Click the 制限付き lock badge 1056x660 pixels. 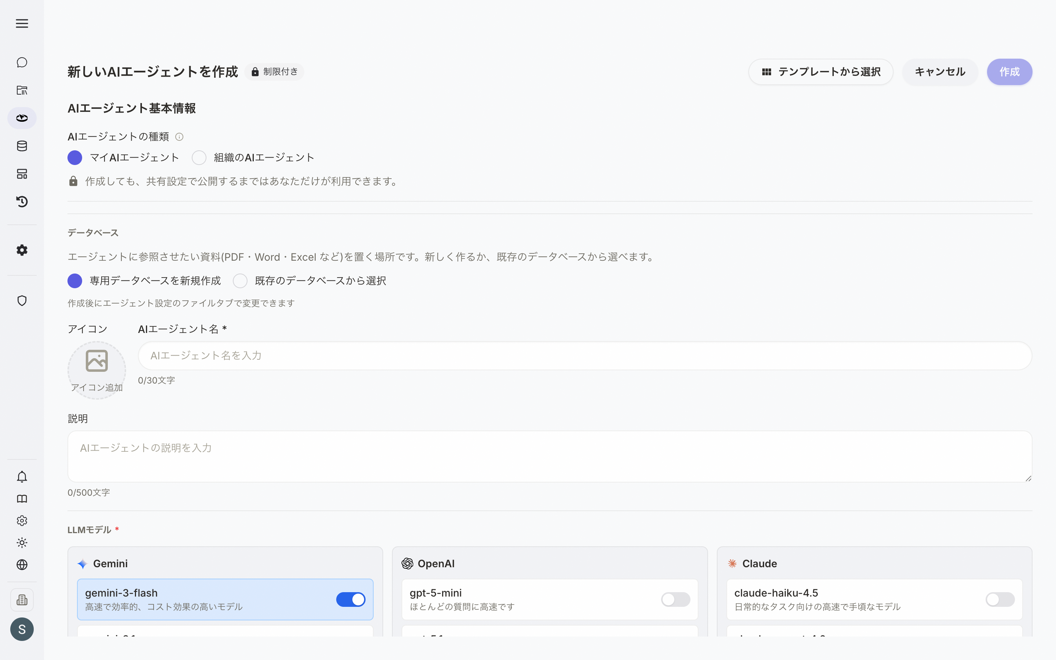point(275,71)
